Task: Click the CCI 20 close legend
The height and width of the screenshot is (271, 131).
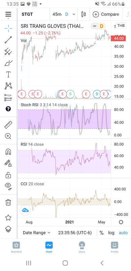Action: point(32,184)
